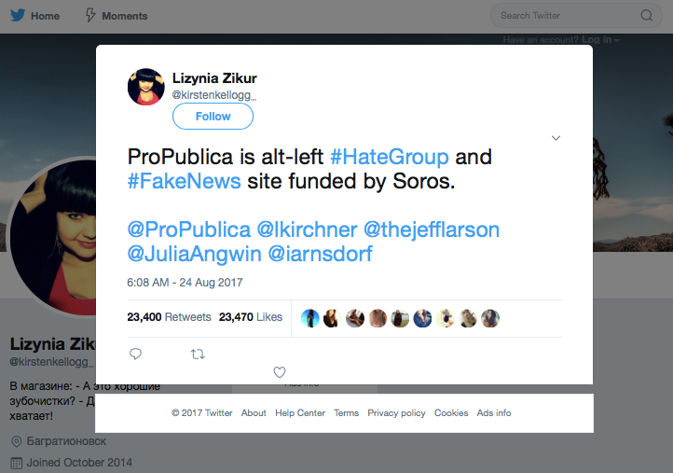Open the #FakeNews hashtag link
673x473 pixels.
click(185, 181)
